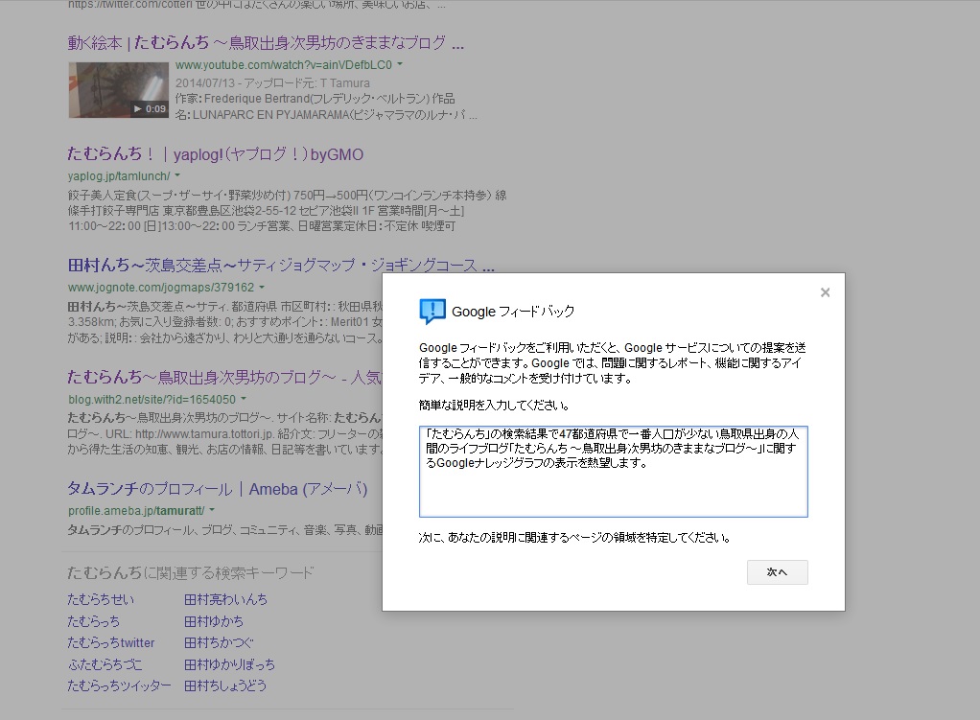Open たむらんち！ | yaplog! result link
Viewport: 980px width, 720px height.
[215, 153]
